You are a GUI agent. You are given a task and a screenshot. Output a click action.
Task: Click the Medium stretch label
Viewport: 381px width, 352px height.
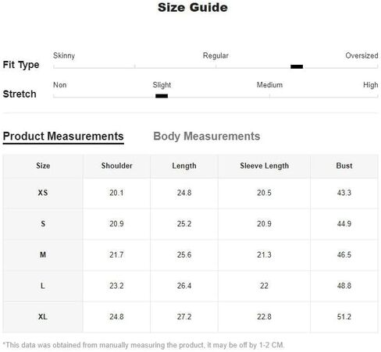point(269,85)
